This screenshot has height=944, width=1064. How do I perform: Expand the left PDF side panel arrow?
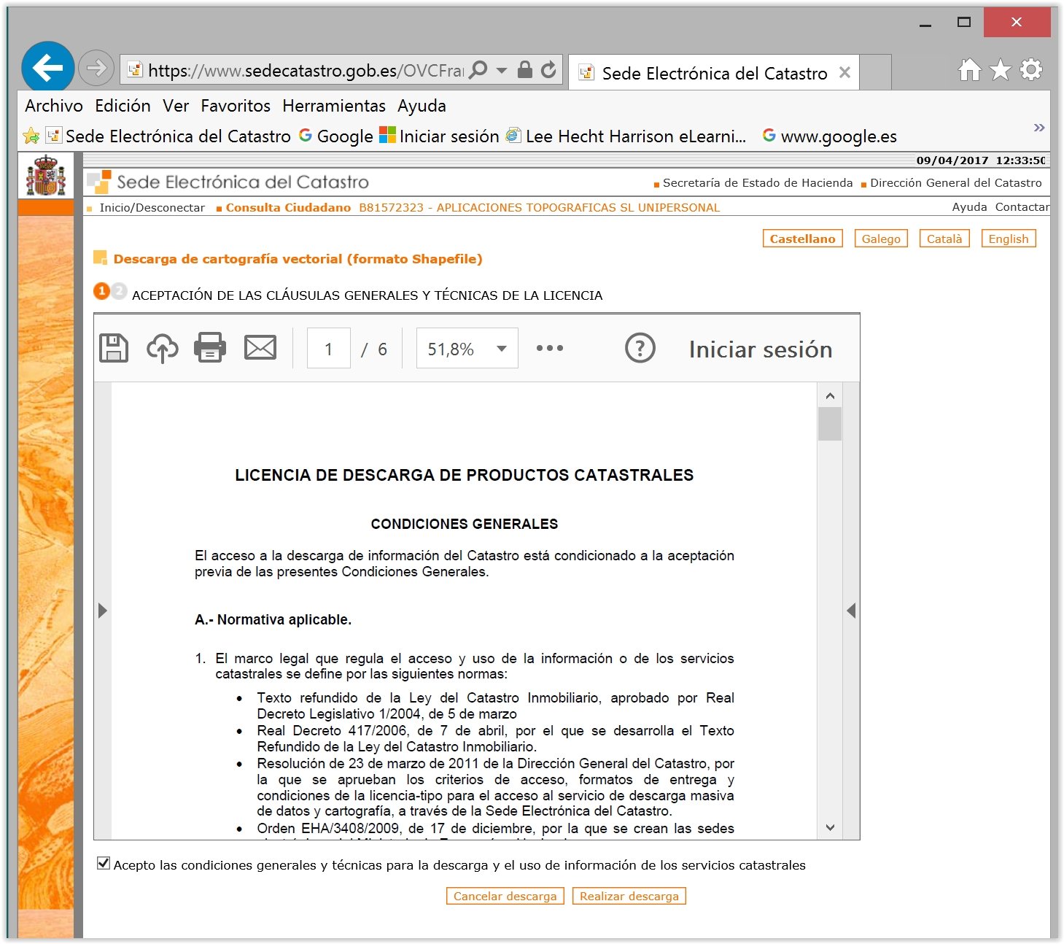(103, 611)
